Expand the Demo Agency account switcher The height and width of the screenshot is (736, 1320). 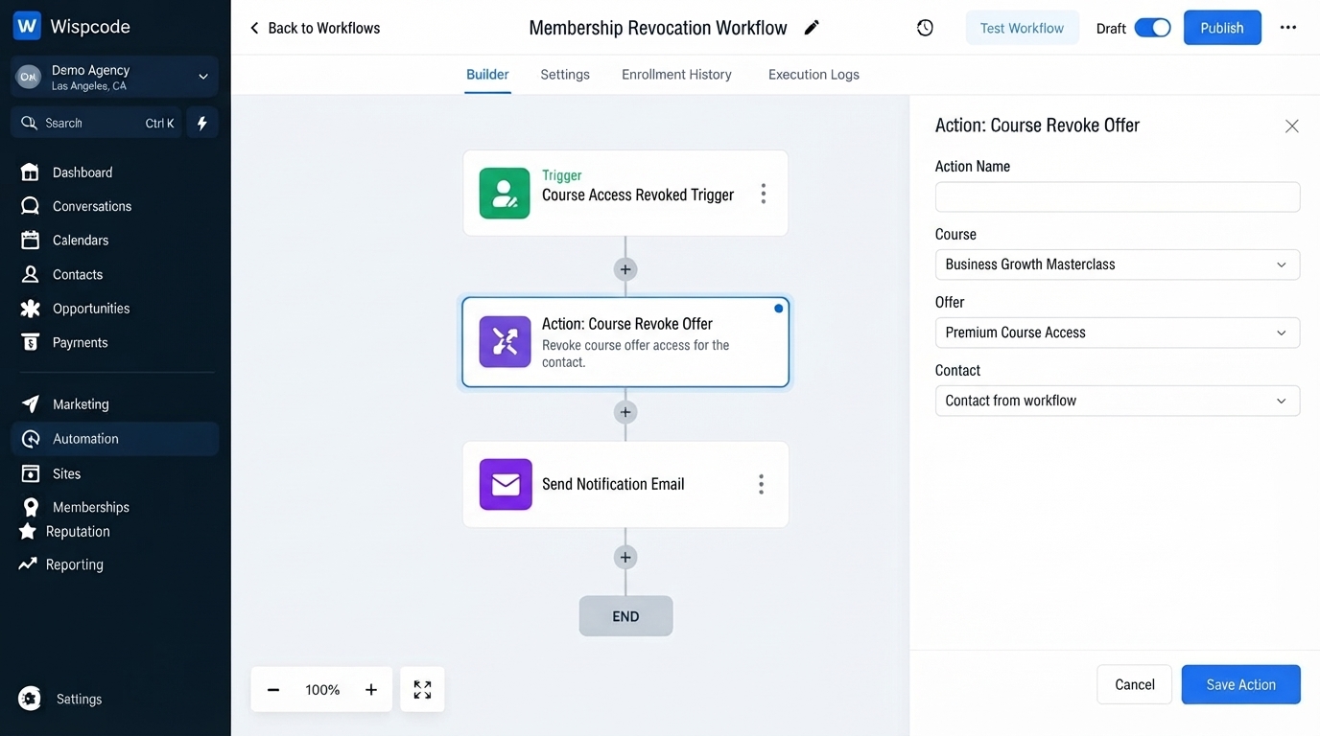[x=115, y=78]
